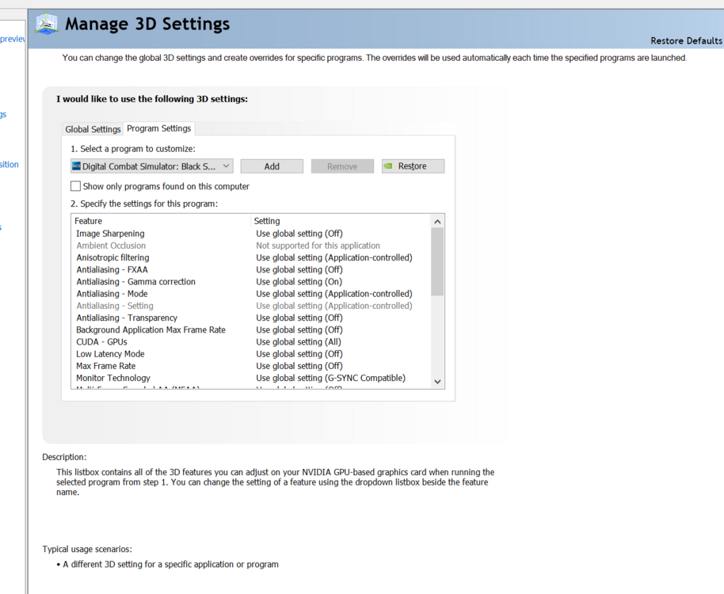This screenshot has height=594, width=724.
Task: Click the Feature column header
Action: tap(89, 221)
